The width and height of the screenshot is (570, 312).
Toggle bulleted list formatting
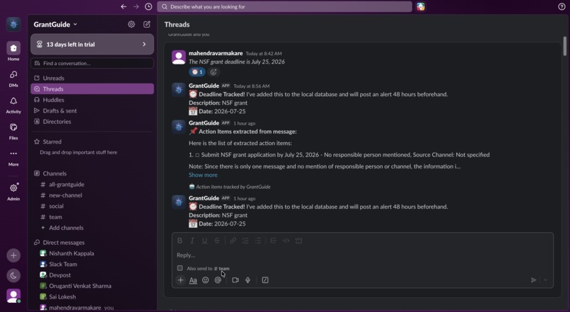[x=257, y=241]
